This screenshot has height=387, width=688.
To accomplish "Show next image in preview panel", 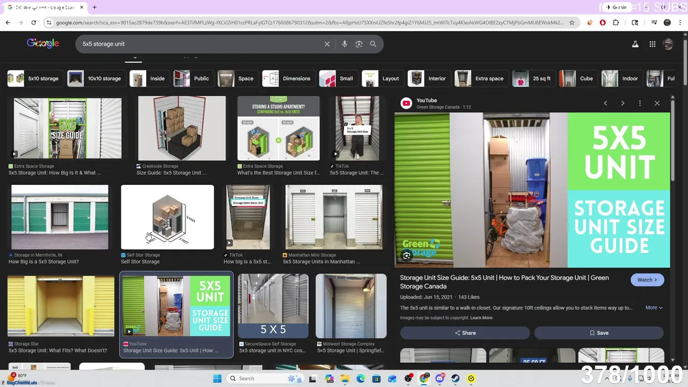I will (x=622, y=103).
